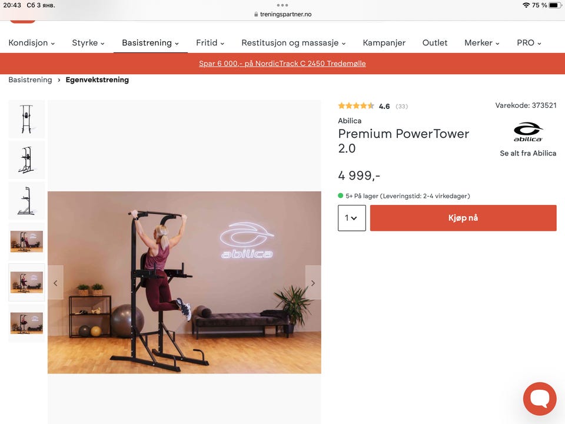Show next product image arrow
Viewport: 565px width, 424px height.
tap(313, 283)
